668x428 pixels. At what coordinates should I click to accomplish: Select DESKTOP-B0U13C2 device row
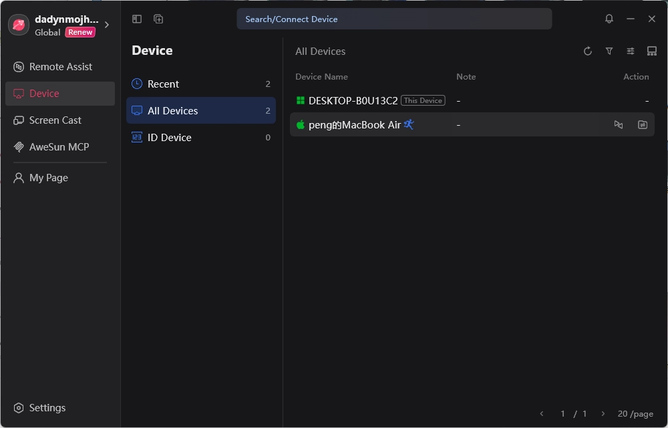pyautogui.click(x=472, y=100)
